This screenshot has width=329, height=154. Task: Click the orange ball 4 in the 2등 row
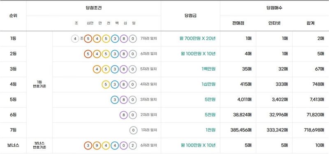pyautogui.click(x=97, y=54)
